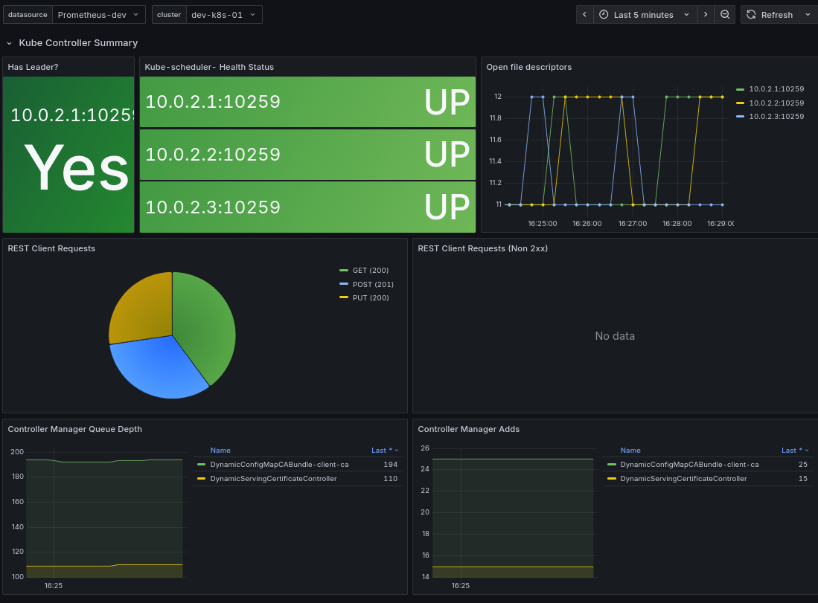The image size is (818, 603).
Task: Open the Controller Manager Adds panel title
Action: 468,429
